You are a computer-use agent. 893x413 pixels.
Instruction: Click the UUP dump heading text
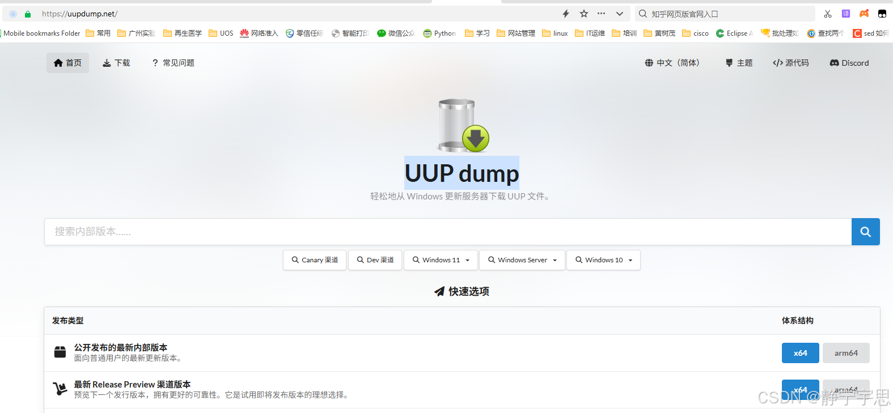click(462, 173)
